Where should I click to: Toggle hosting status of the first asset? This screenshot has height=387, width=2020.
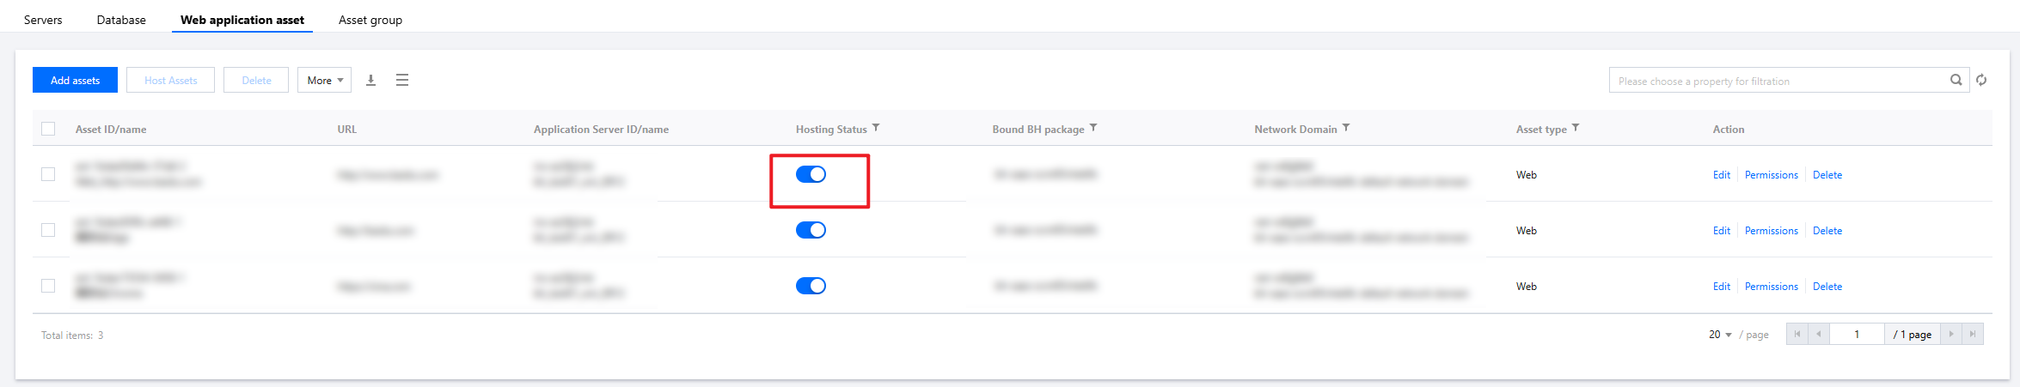click(x=811, y=174)
